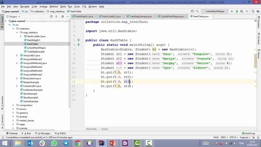Open the File menu
The height and width of the screenshot is (147, 261).
point(3,7)
